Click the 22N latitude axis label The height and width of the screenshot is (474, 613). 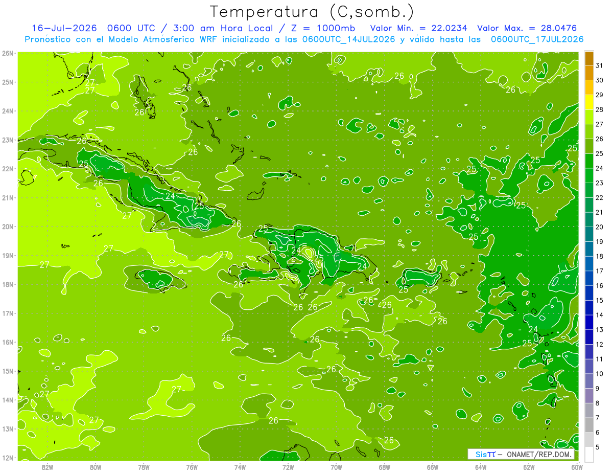pos(7,169)
